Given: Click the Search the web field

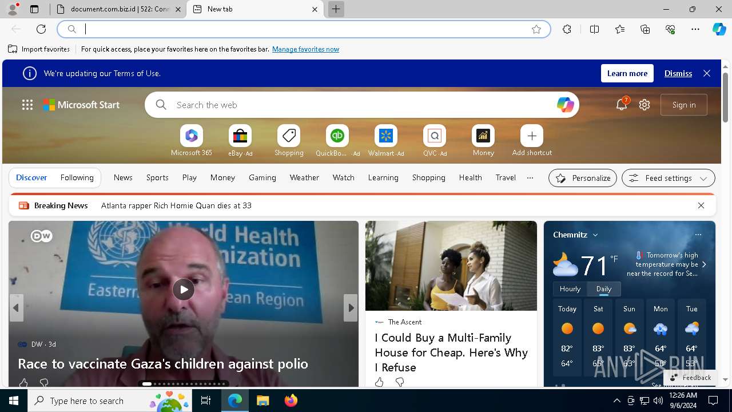Looking at the screenshot, I should coord(362,105).
